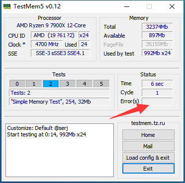Click SSE value SSE-3 sSSE3 SSE4.1

[60, 53]
